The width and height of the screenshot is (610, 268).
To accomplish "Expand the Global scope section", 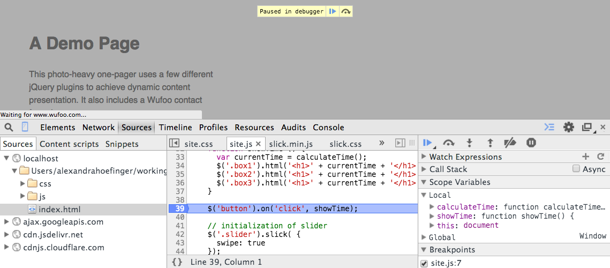I will pyautogui.click(x=424, y=237).
